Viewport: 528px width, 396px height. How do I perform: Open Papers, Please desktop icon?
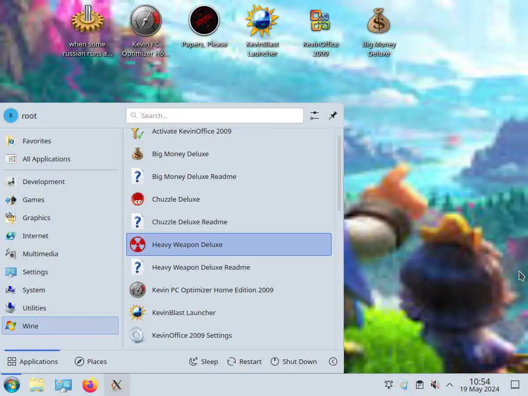[204, 26]
